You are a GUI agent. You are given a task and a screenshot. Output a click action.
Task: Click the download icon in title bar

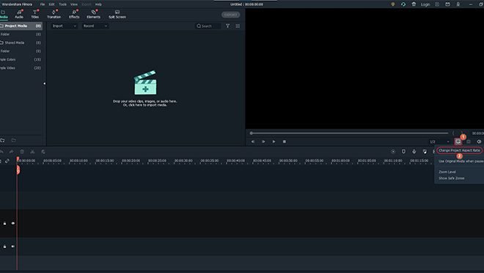(x=458, y=4)
